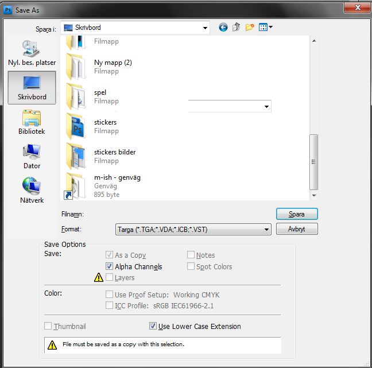The width and height of the screenshot is (372, 368).
Task: Enable Use Proof Setup checkbox
Action: [x=109, y=295]
